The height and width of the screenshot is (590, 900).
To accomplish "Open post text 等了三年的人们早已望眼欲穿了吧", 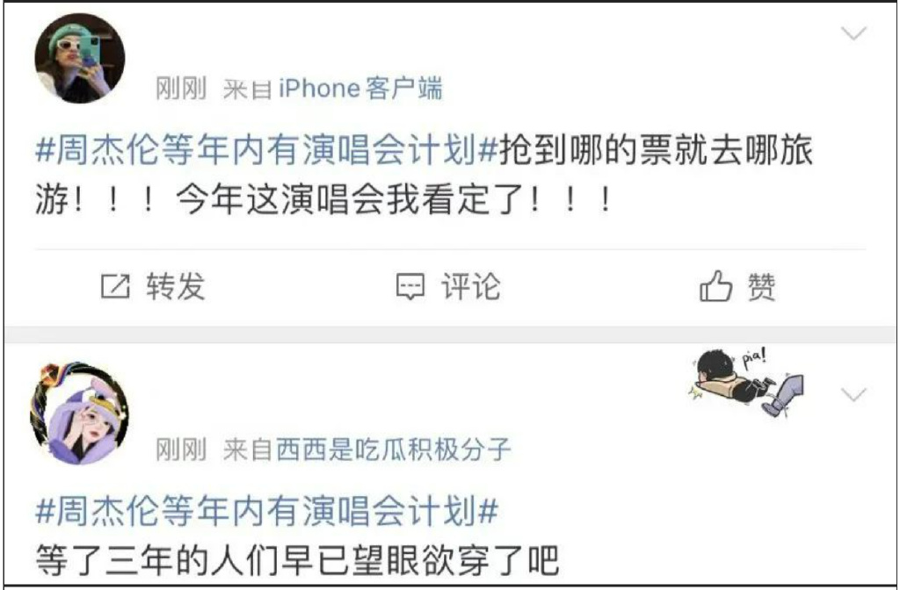I will pos(297,560).
